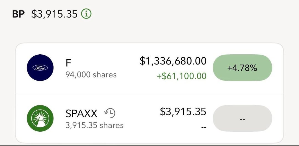Click the dashes under SPAXX value

(x=204, y=127)
